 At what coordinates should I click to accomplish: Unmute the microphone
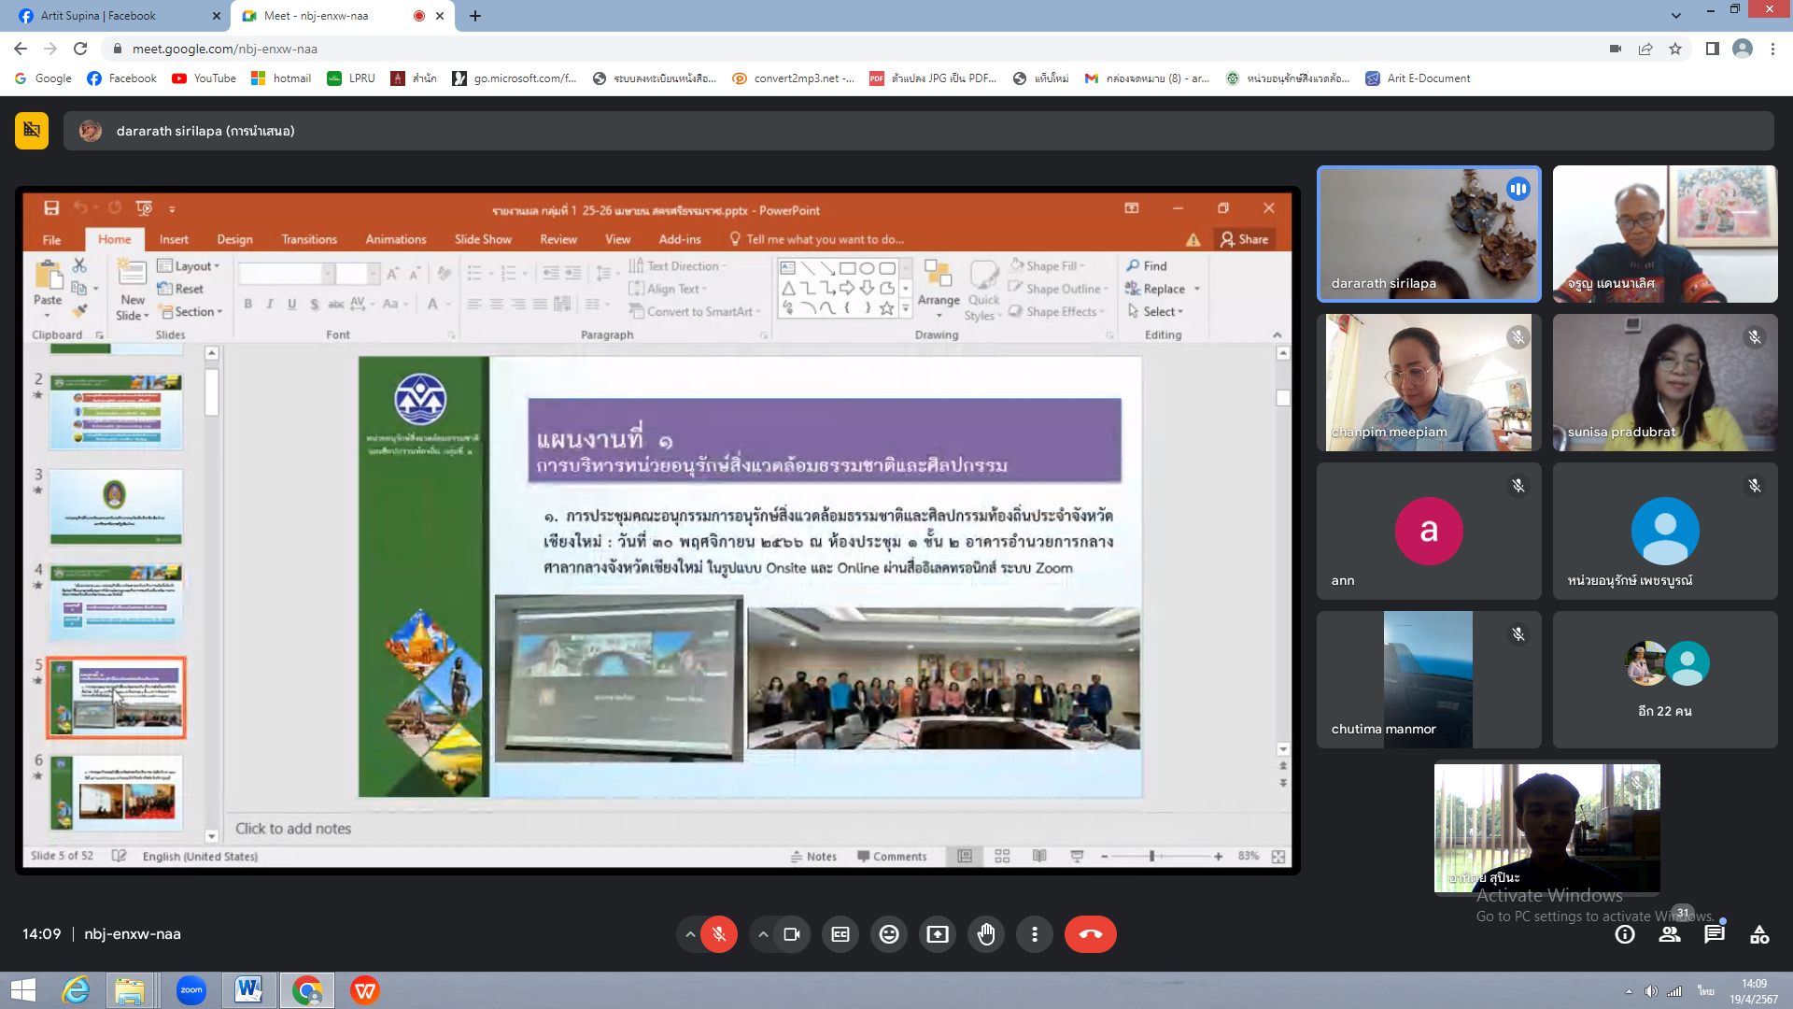coord(719,934)
